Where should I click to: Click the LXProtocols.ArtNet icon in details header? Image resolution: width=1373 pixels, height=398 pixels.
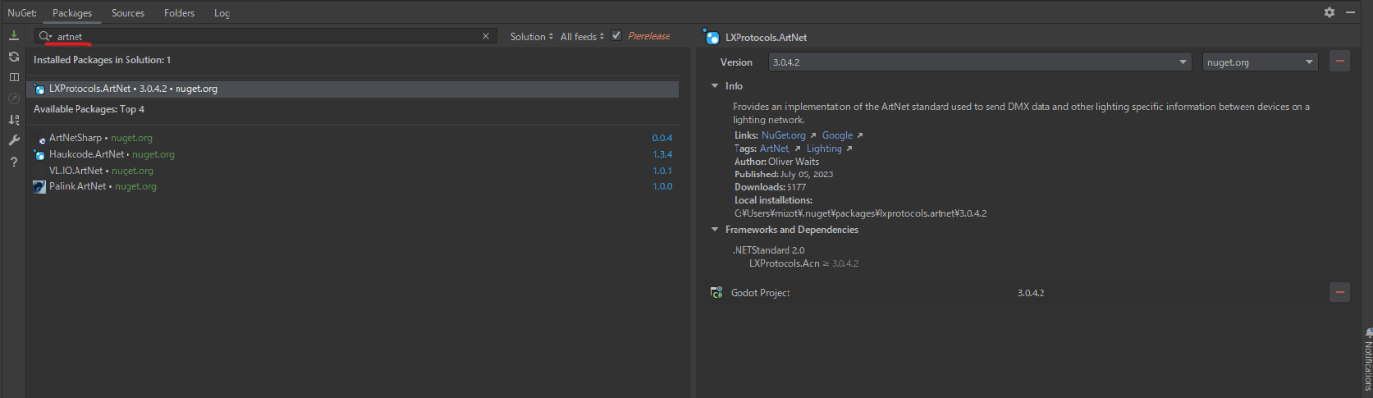713,37
